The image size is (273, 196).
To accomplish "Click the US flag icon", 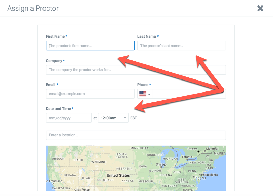I will coord(143,94).
